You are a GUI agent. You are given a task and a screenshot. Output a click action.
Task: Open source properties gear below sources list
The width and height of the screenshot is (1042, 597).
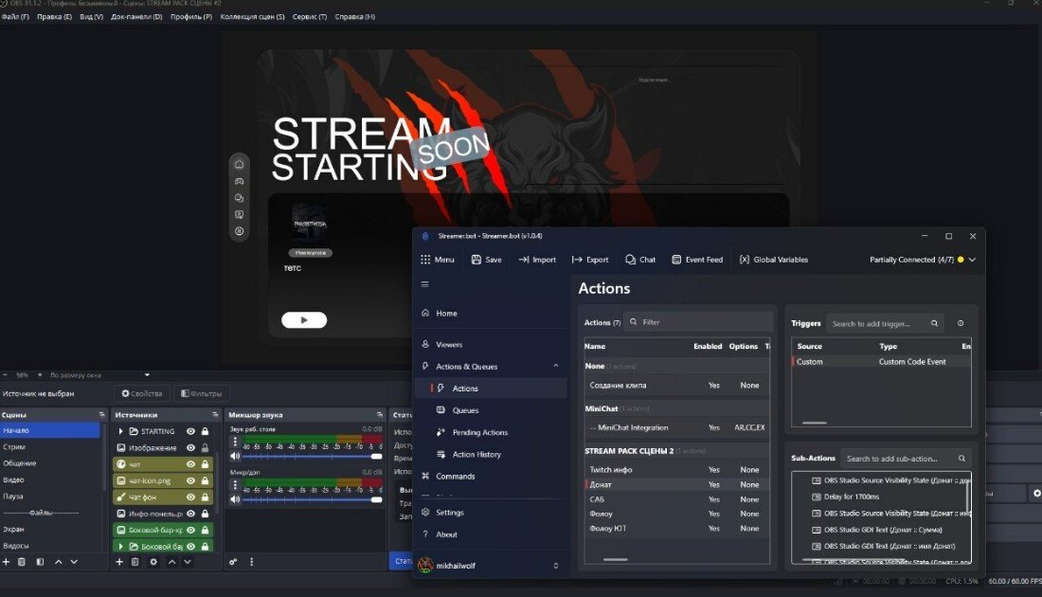pos(153,563)
